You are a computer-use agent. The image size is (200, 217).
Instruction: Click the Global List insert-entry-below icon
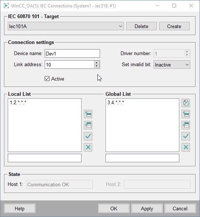pos(186,125)
